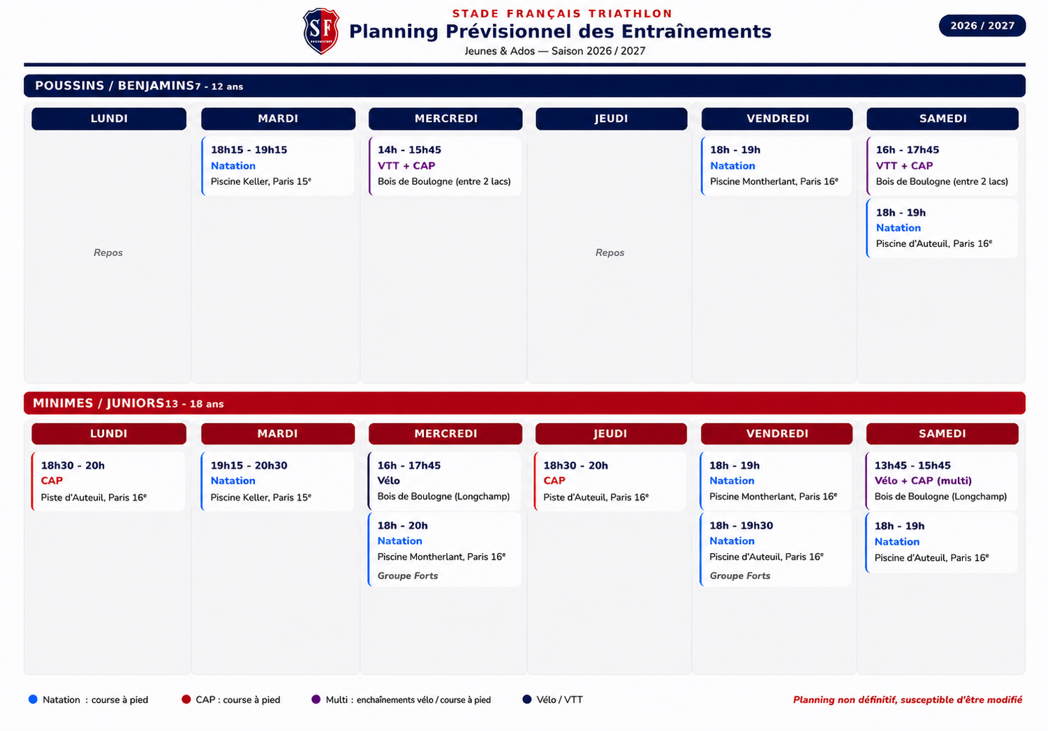Click 'Groupe Forts' under Minimes Mercredi Natation

tap(408, 575)
